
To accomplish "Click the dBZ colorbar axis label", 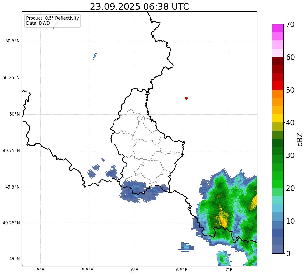I will click(x=300, y=139).
